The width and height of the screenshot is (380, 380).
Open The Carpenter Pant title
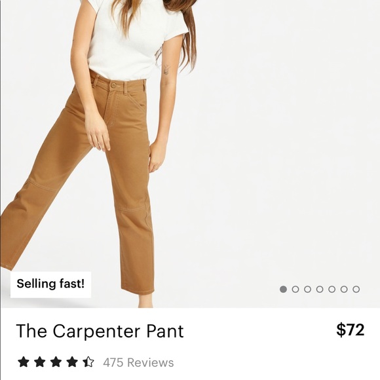pyautogui.click(x=100, y=331)
